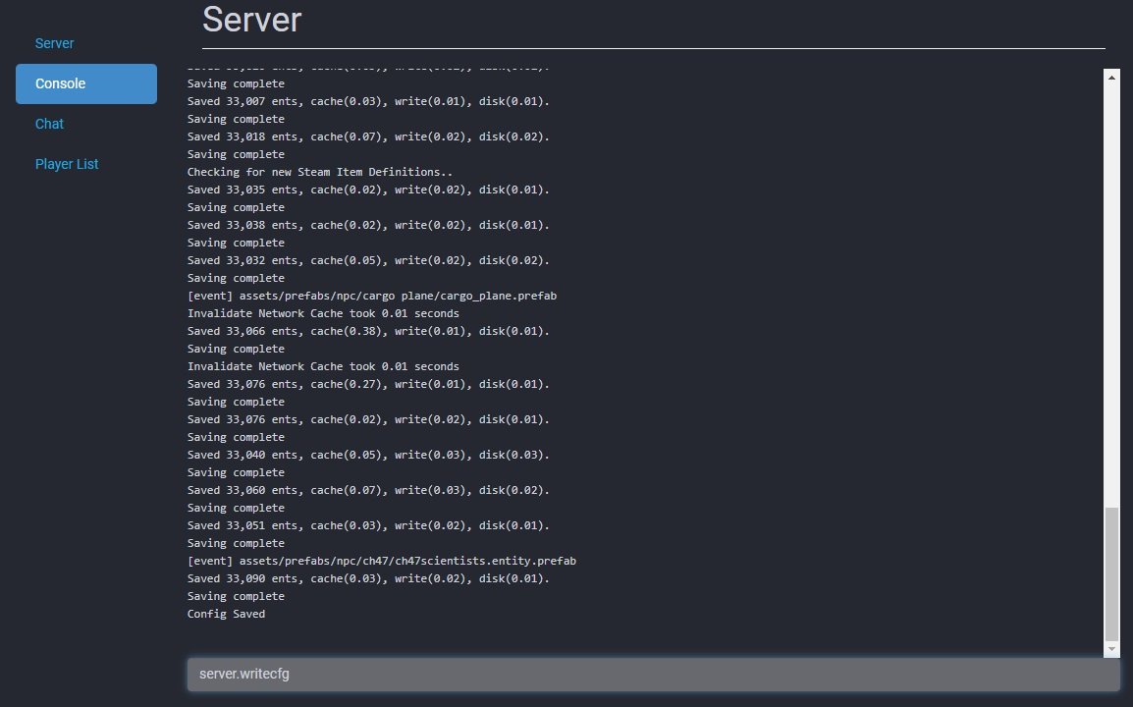The image size is (1133, 707).
Task: Click the Config Saved log line
Action: pyautogui.click(x=226, y=614)
